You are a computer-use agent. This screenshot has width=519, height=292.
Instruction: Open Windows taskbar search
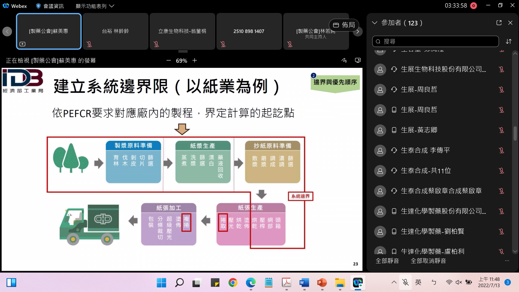(179, 283)
